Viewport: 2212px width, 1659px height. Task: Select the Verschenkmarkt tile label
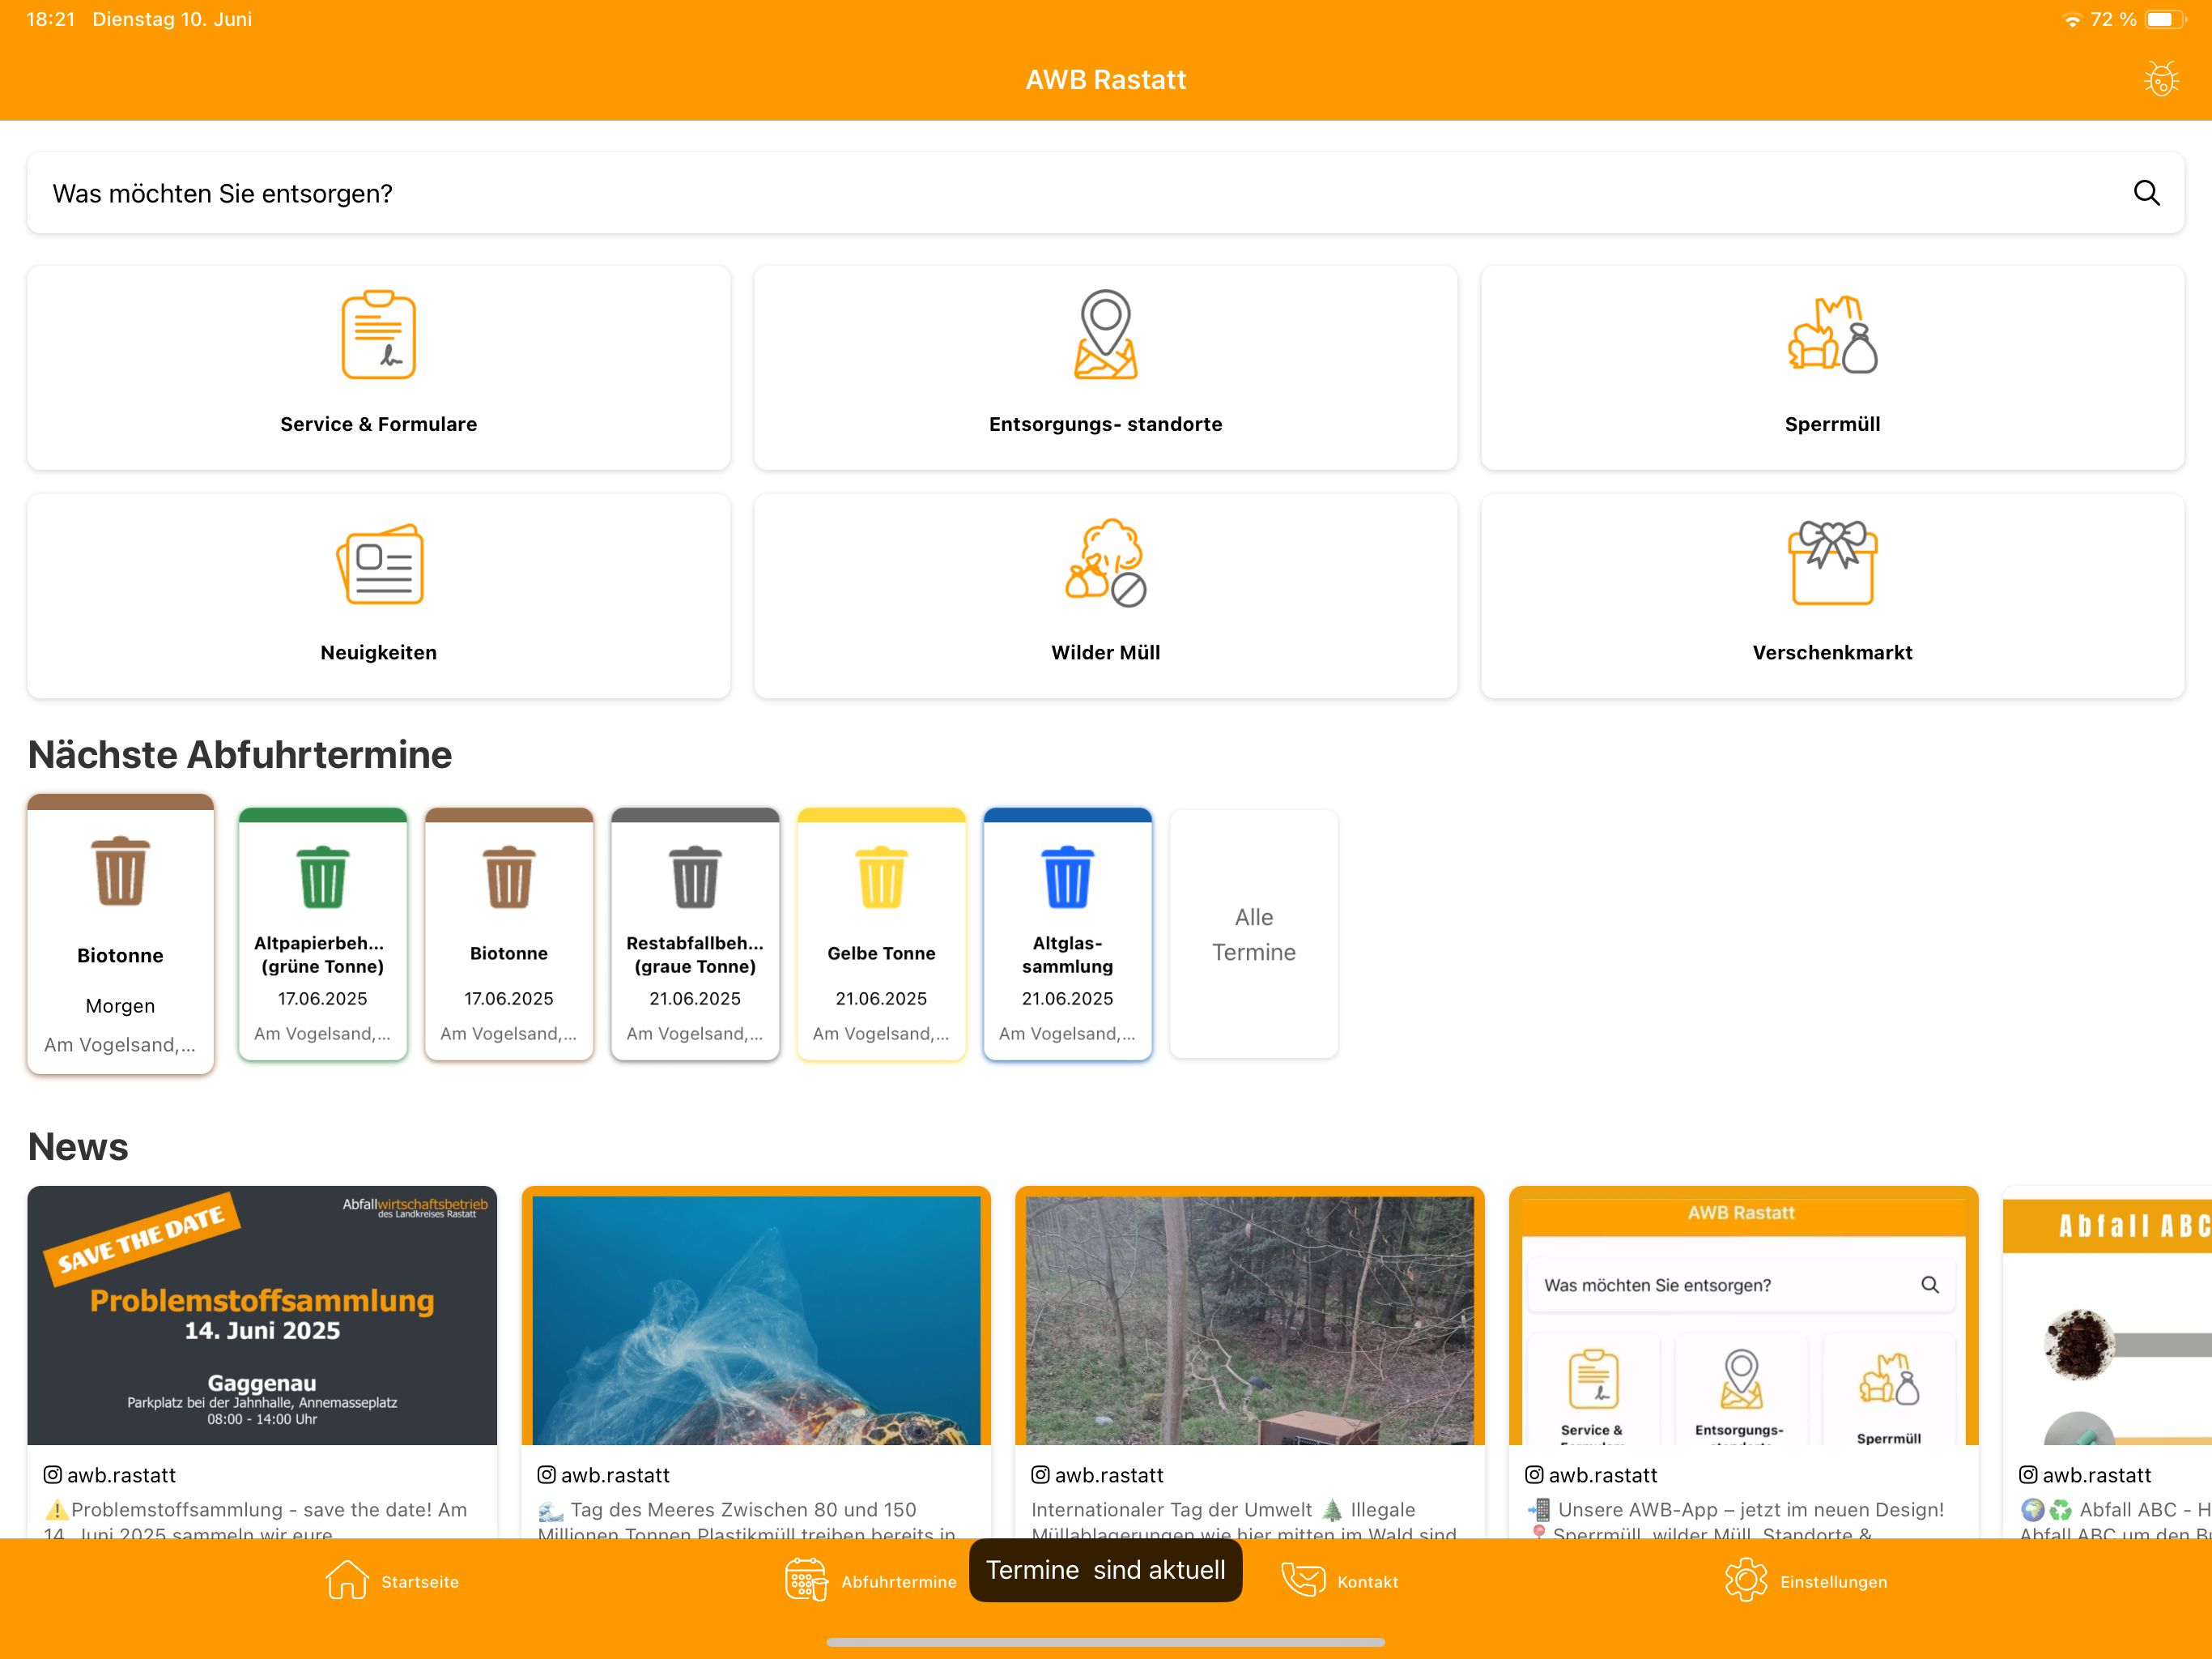pyautogui.click(x=1832, y=652)
